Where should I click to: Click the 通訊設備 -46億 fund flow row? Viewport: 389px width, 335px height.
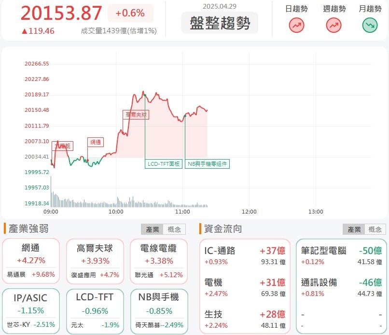341,287
